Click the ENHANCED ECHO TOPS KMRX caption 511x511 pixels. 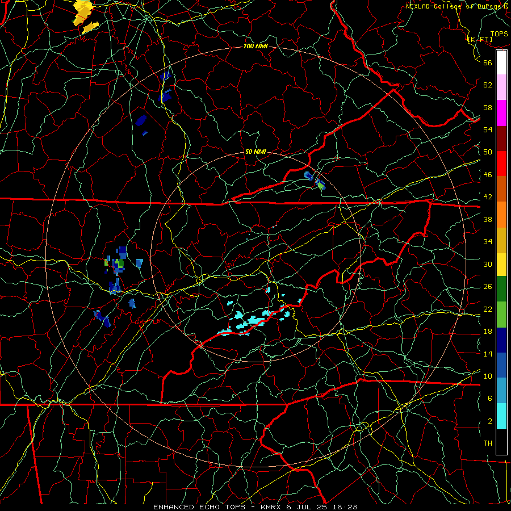[255, 507]
